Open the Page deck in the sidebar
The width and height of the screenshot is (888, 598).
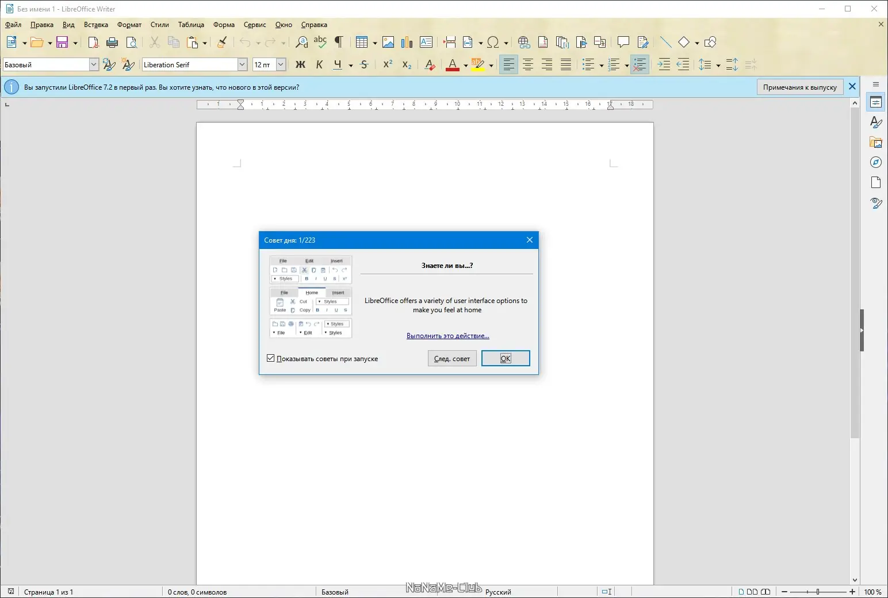point(876,183)
